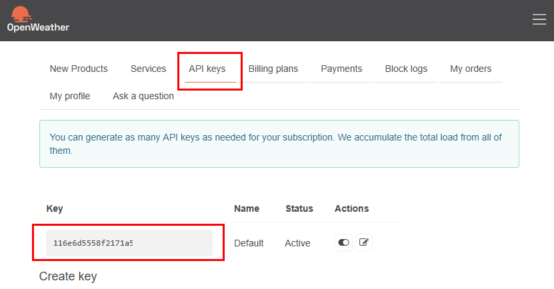Click the API key value field
554x289 pixels.
(129, 243)
